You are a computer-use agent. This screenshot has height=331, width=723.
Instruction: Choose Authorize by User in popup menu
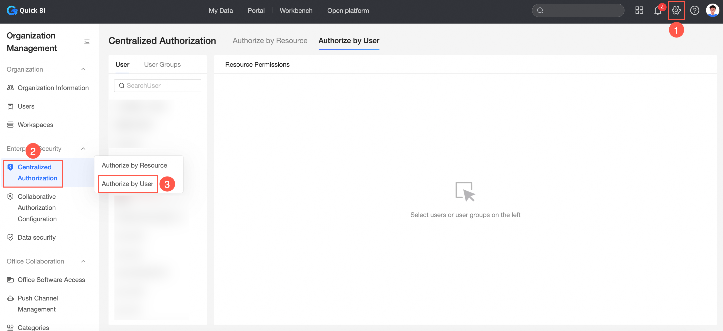[x=128, y=184]
